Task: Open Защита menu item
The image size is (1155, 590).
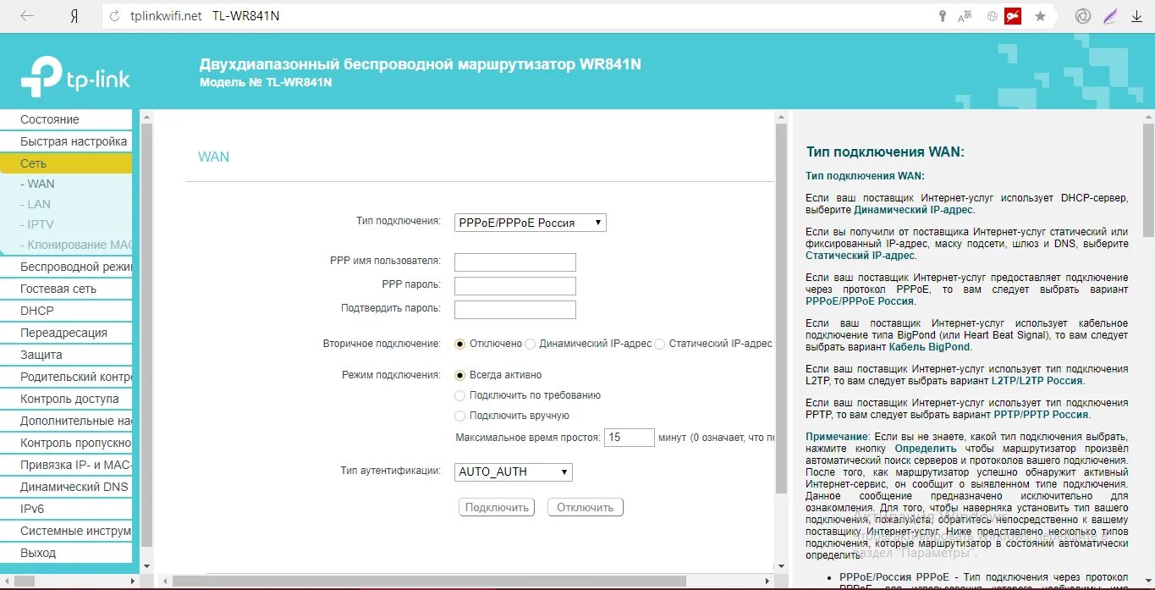Action: (66, 355)
